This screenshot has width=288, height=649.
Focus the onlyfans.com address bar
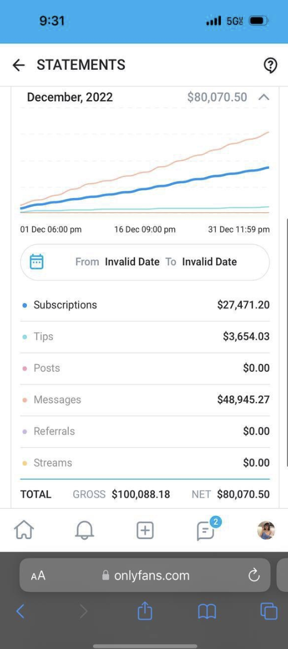(145, 575)
